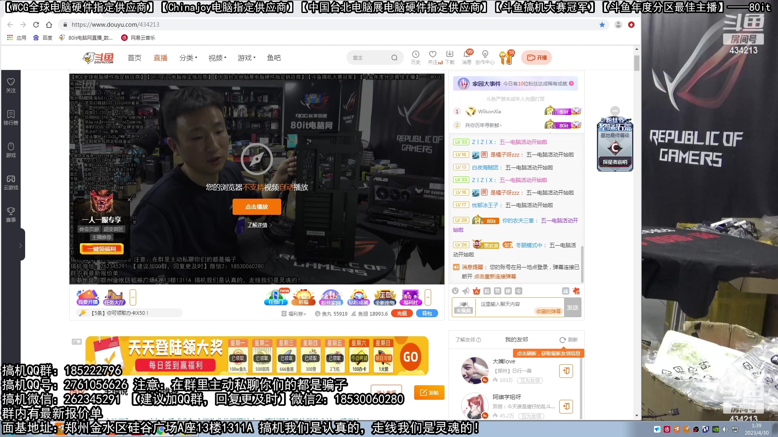The height and width of the screenshot is (437, 778).
Task: Select the 首页 nav item
Action: pos(135,58)
